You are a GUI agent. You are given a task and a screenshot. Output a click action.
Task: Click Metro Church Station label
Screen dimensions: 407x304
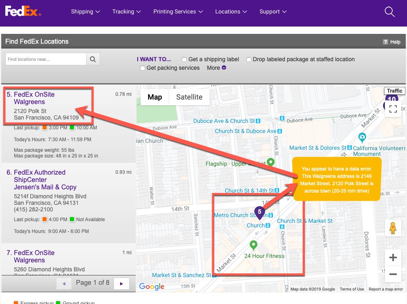pyautogui.click(x=240, y=215)
